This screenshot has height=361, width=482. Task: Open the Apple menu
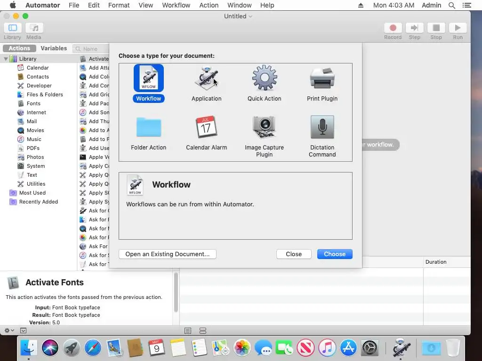coord(13,5)
